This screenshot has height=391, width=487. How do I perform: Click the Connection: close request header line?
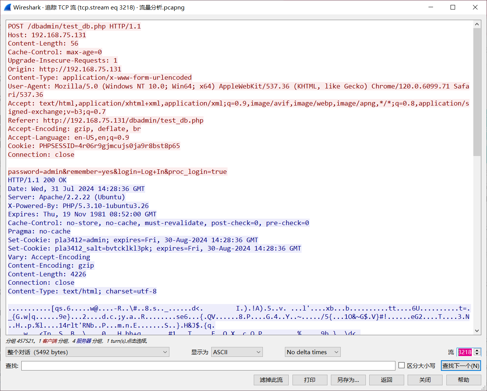coord(41,155)
